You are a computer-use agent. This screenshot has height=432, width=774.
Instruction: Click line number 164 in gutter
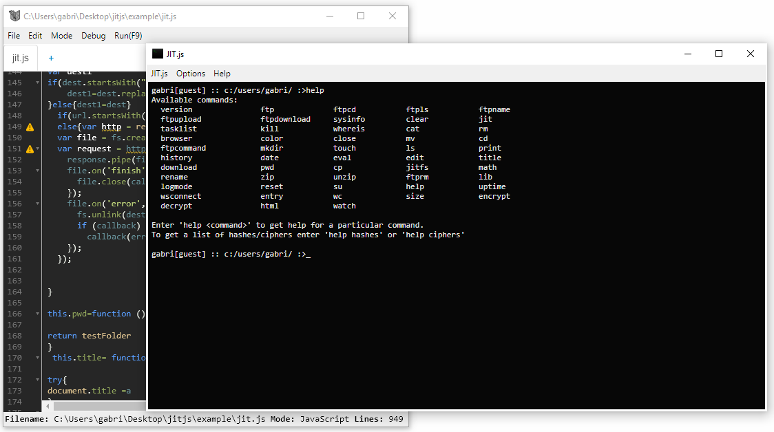[x=14, y=292]
